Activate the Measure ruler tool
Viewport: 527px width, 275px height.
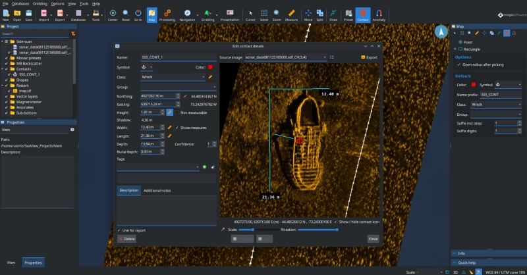click(x=291, y=15)
